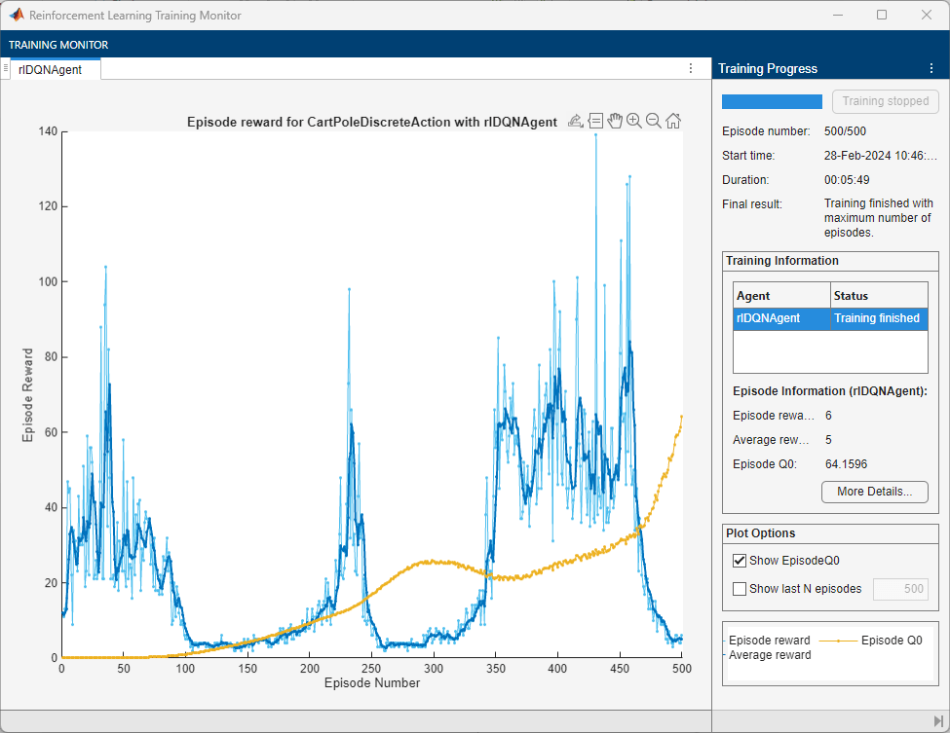This screenshot has width=950, height=733.
Task: Select the zoom in magnifier
Action: coord(634,121)
